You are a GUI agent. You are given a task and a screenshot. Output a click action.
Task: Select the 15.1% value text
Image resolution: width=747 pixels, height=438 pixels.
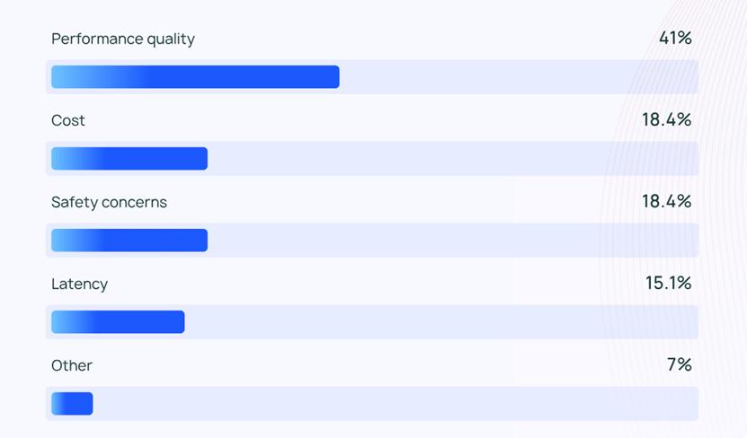[x=668, y=284]
